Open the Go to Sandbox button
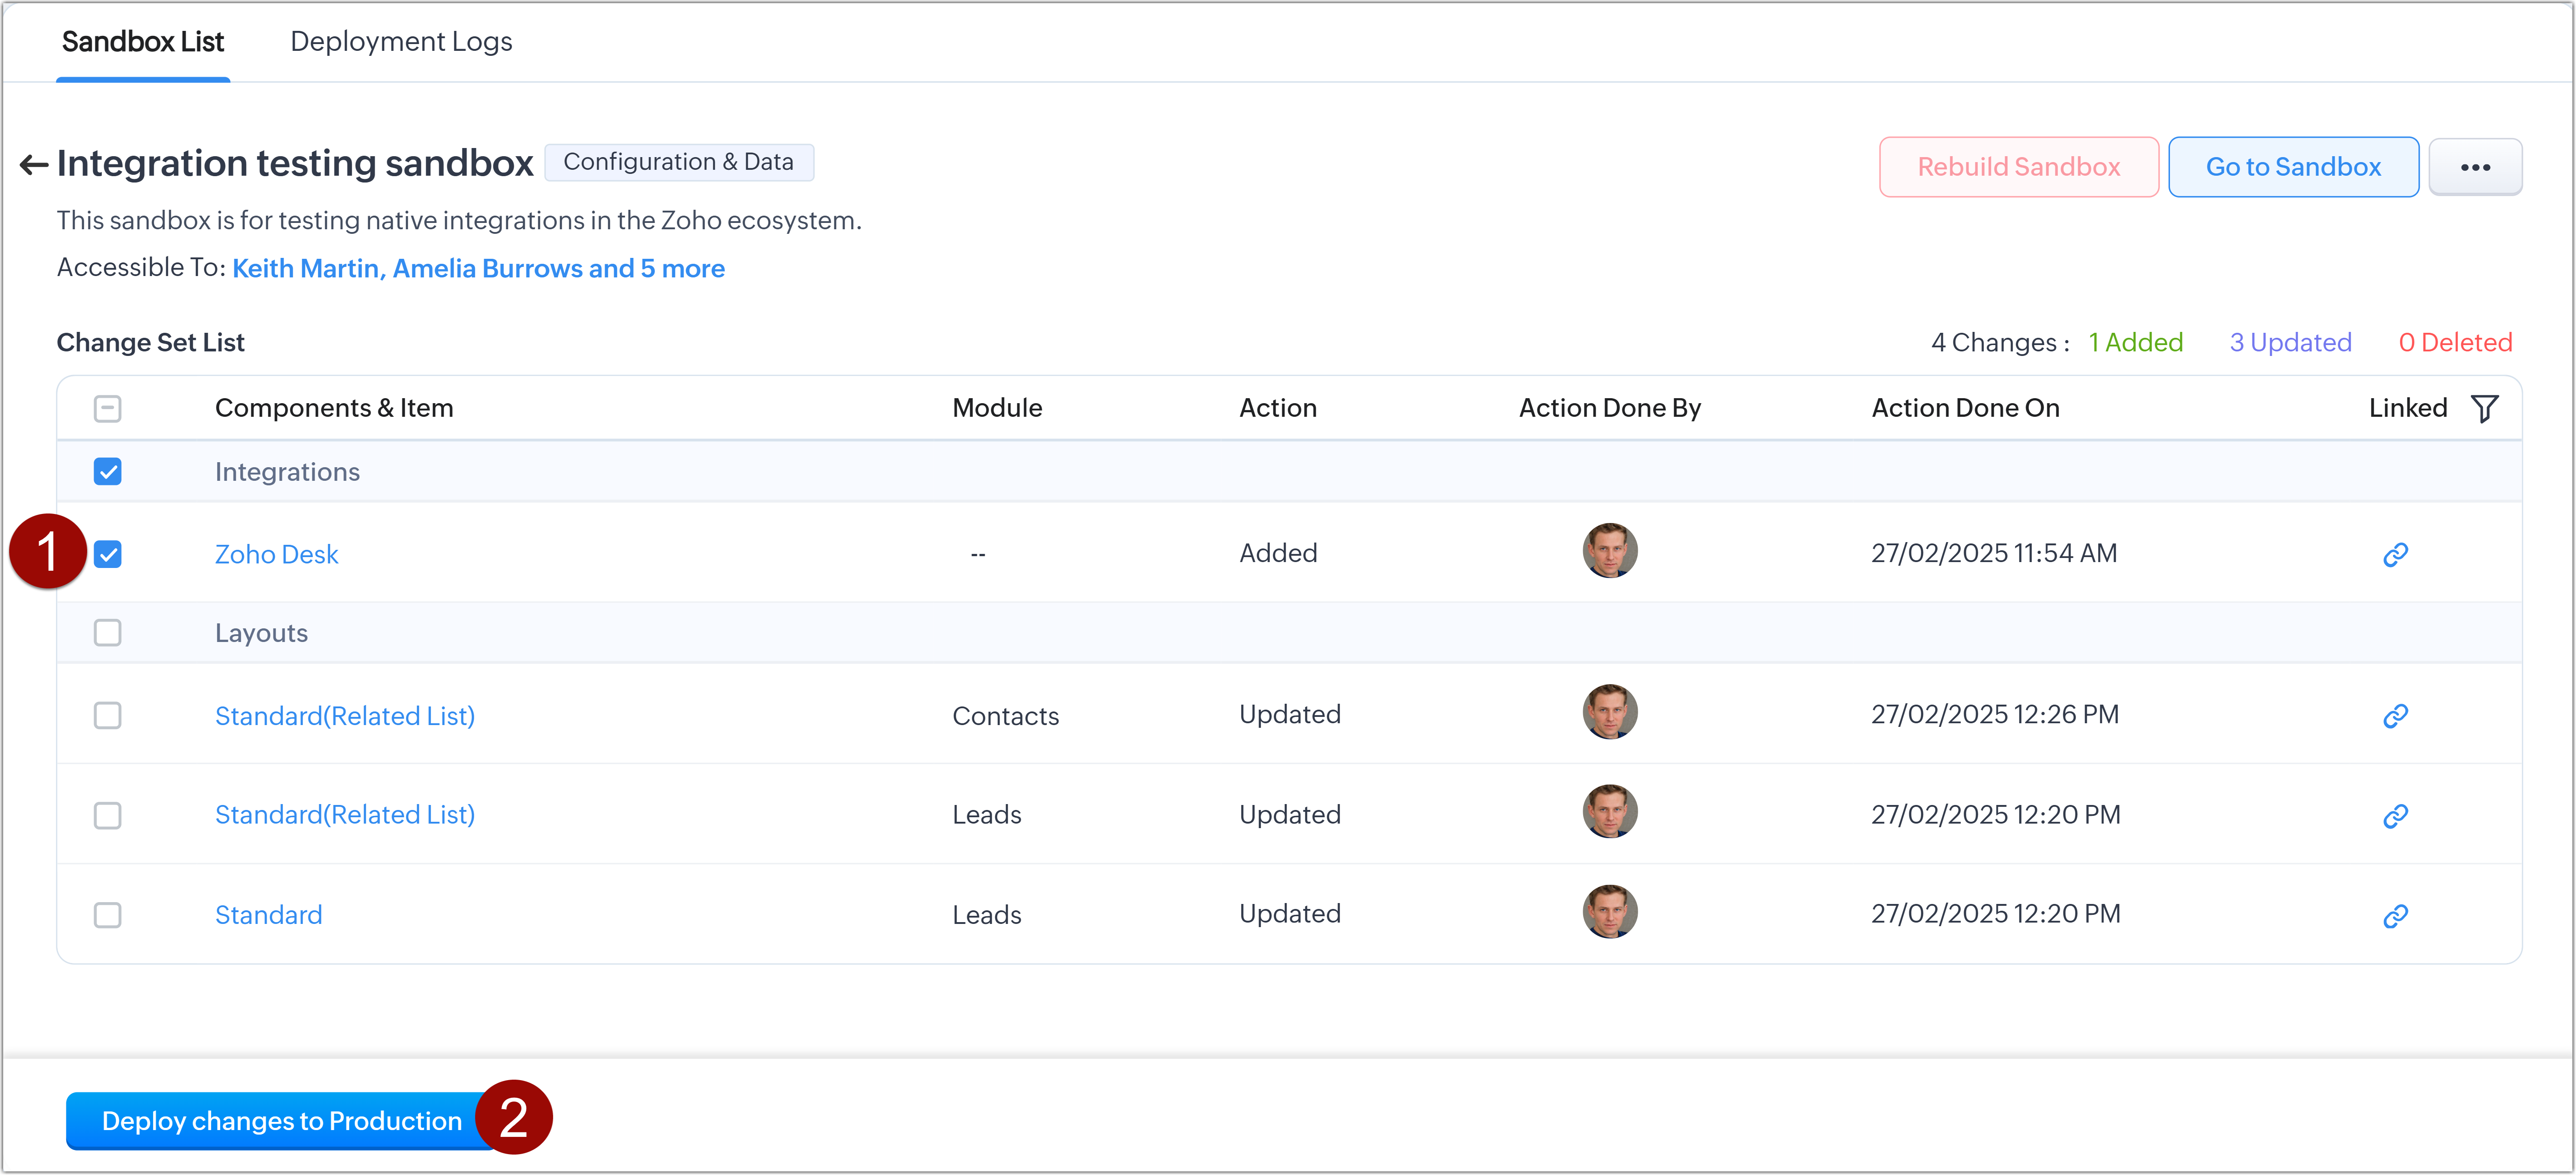This screenshot has height=1175, width=2576. [x=2292, y=167]
